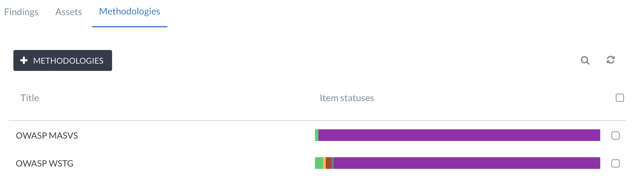Open the OWASP WSTG methodology
The width and height of the screenshot is (634, 186).
pyautogui.click(x=45, y=163)
